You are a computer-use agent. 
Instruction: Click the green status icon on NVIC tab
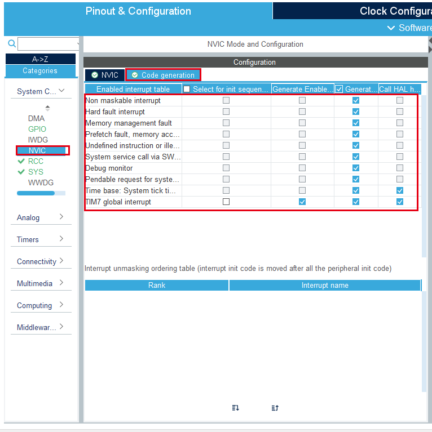(x=95, y=75)
